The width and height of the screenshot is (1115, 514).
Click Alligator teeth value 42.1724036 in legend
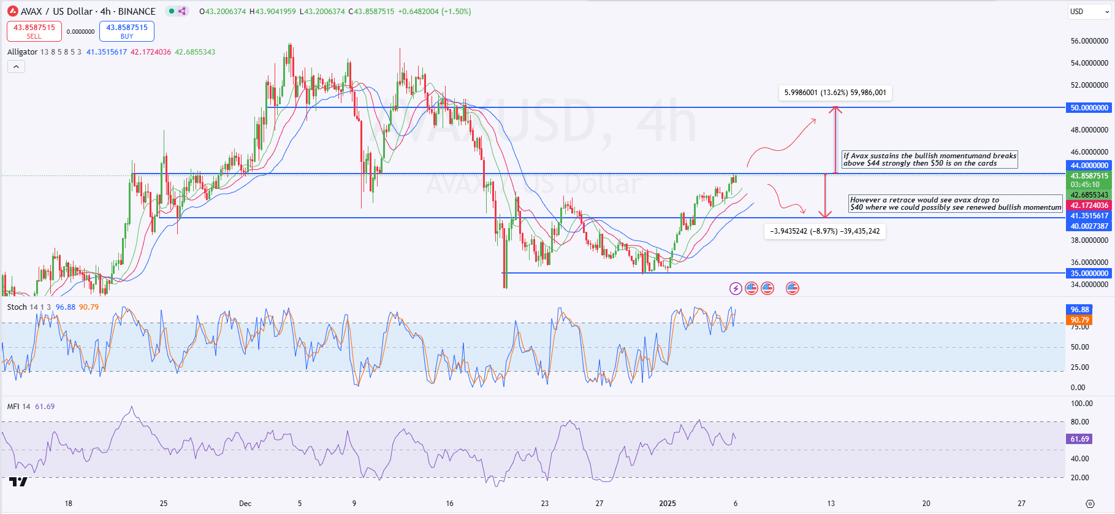pos(151,52)
